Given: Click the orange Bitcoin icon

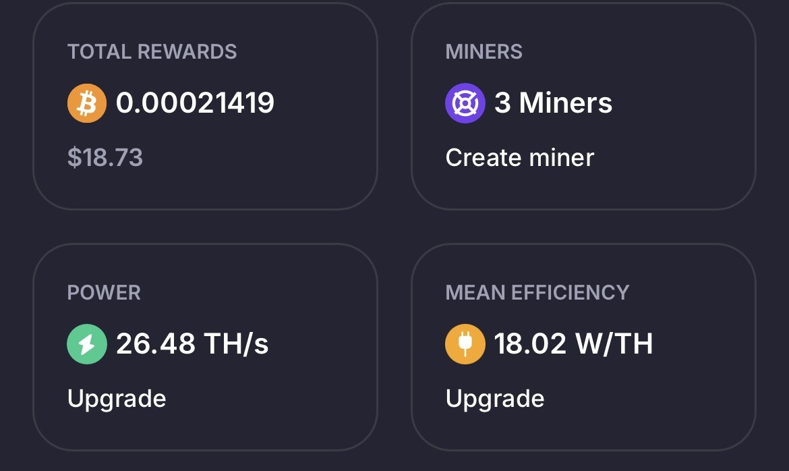Looking at the screenshot, I should tap(87, 103).
